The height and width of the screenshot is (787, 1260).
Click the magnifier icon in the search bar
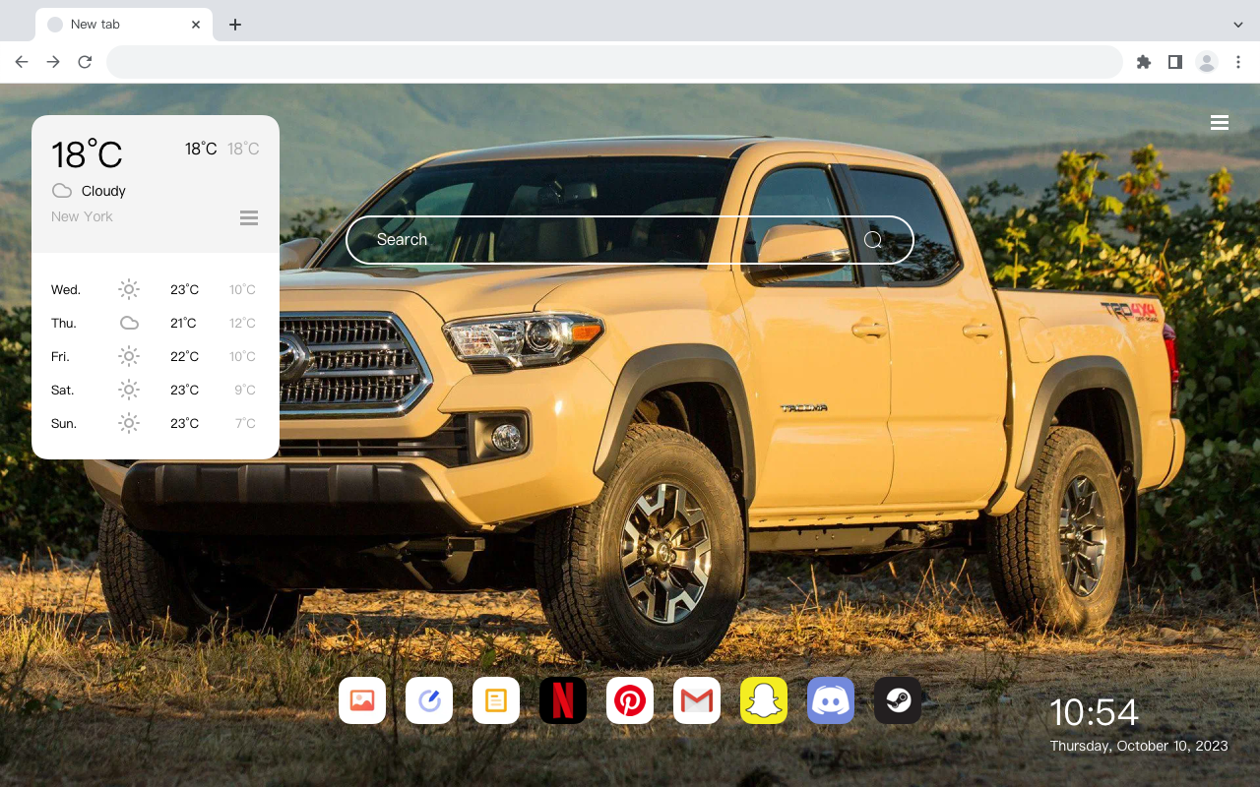(873, 239)
